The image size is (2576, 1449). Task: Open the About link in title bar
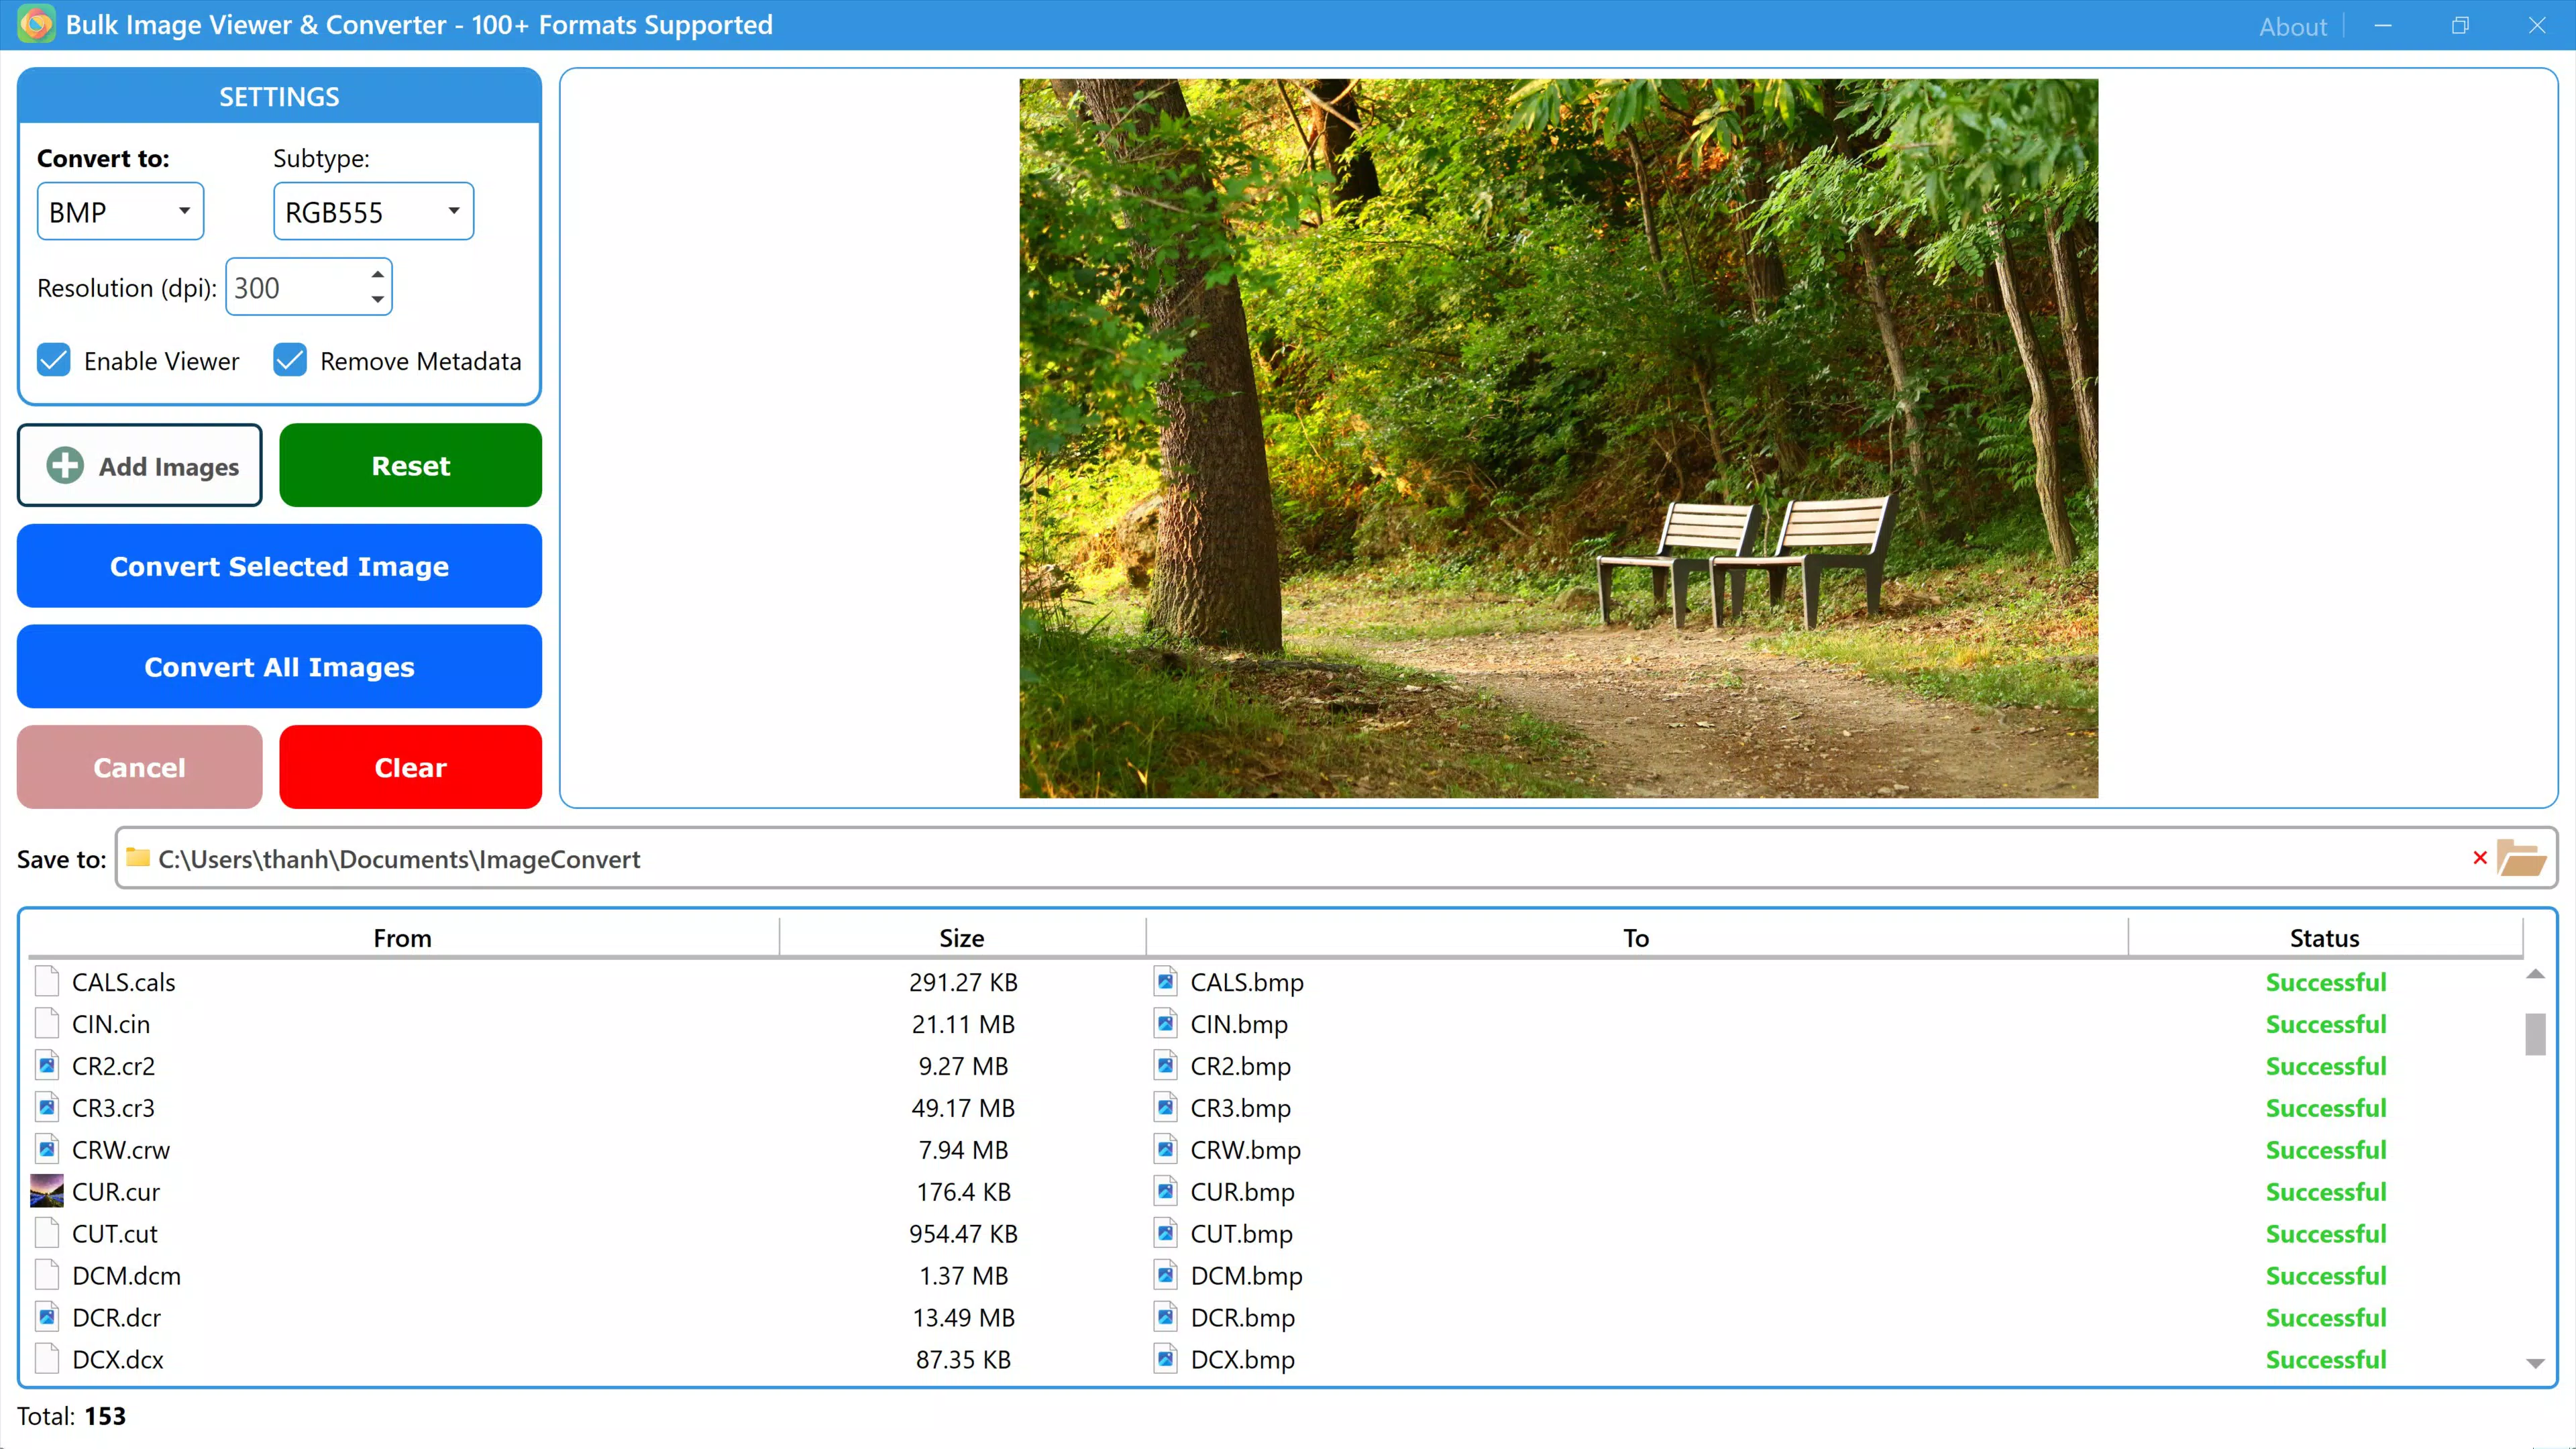(2293, 26)
